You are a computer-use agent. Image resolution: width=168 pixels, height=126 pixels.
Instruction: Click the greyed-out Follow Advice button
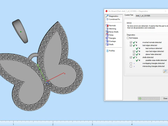pos(149,99)
